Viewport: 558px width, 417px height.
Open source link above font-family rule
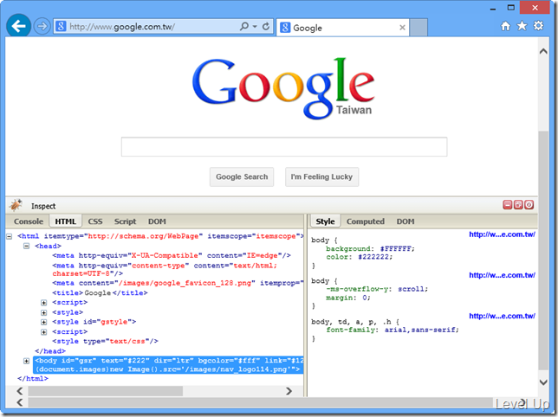coord(502,316)
